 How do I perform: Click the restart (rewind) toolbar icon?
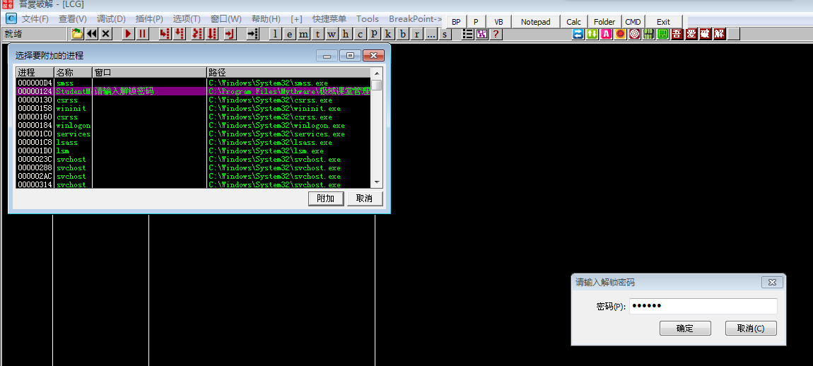coord(92,34)
